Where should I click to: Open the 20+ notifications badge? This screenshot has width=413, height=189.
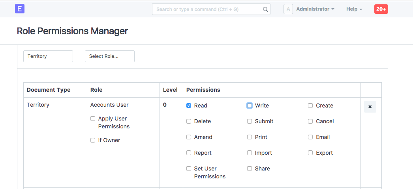[x=381, y=9]
